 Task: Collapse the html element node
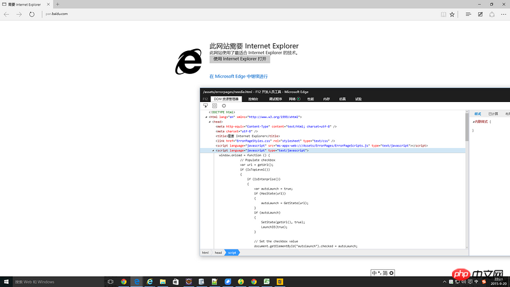coord(206,117)
